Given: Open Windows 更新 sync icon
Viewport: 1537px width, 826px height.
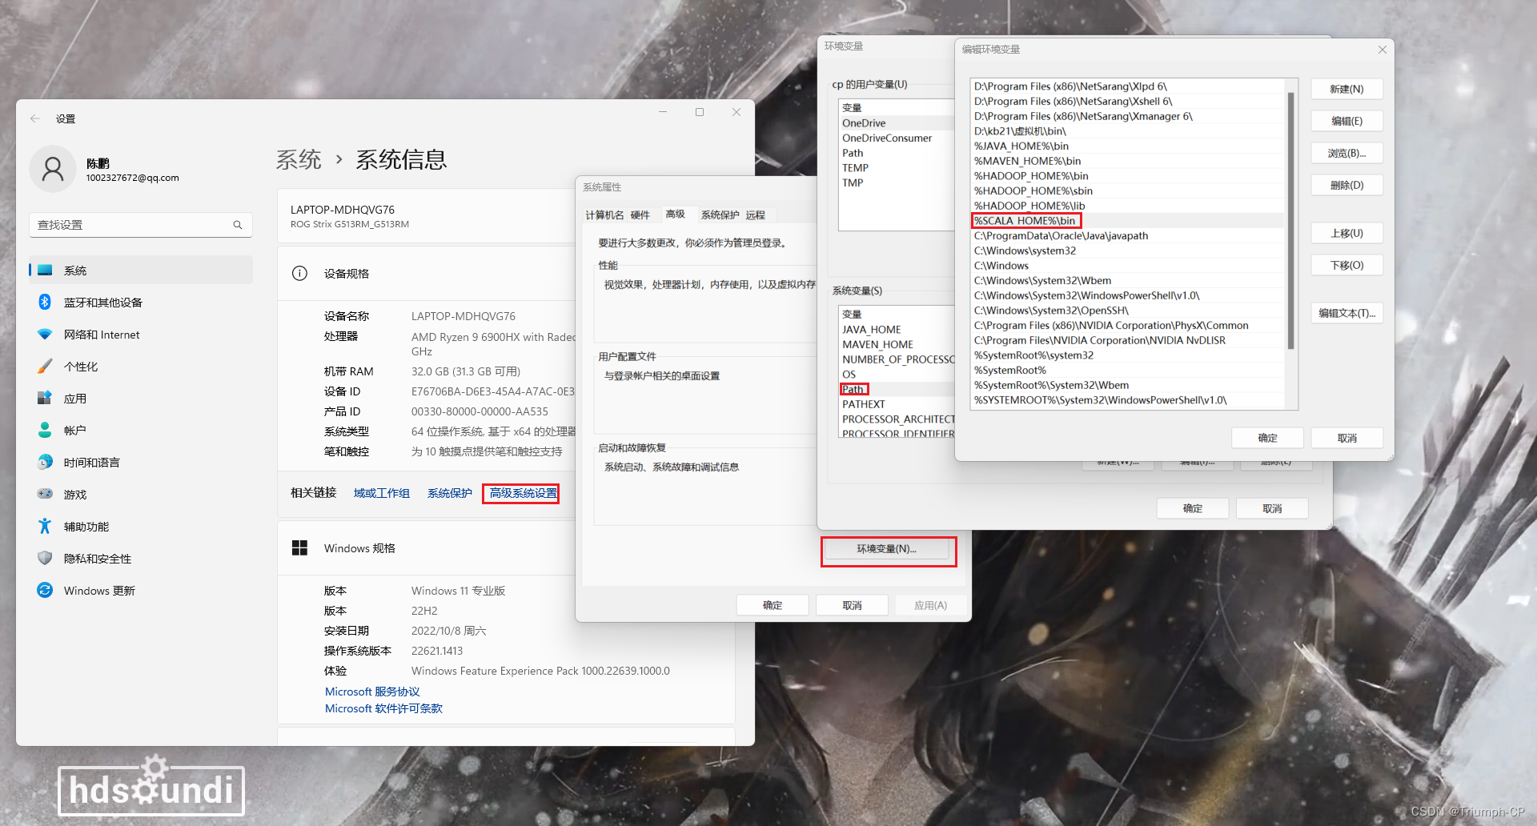Looking at the screenshot, I should 45,590.
